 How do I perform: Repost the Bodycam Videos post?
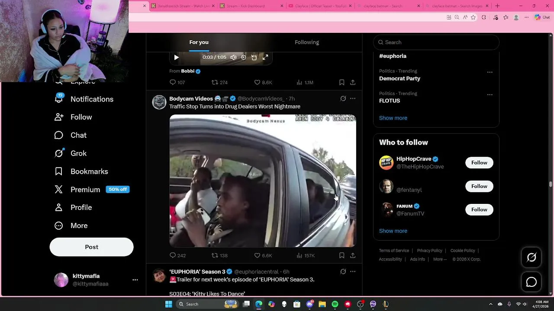tap(219, 255)
